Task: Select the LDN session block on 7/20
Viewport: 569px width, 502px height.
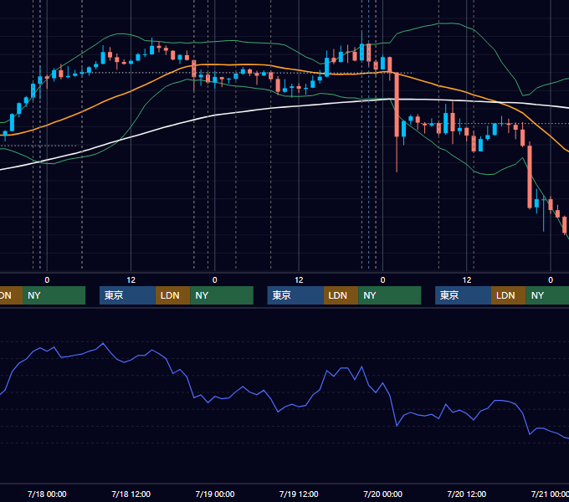Action: point(509,295)
